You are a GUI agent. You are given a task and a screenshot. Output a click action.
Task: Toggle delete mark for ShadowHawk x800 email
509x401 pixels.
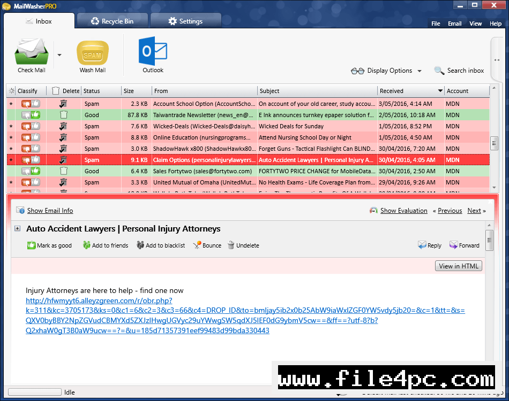click(63, 149)
